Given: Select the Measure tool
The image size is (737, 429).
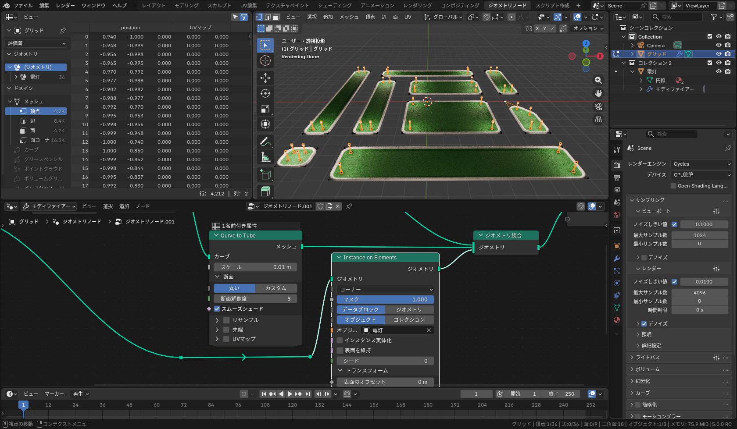Looking at the screenshot, I should tap(265, 157).
